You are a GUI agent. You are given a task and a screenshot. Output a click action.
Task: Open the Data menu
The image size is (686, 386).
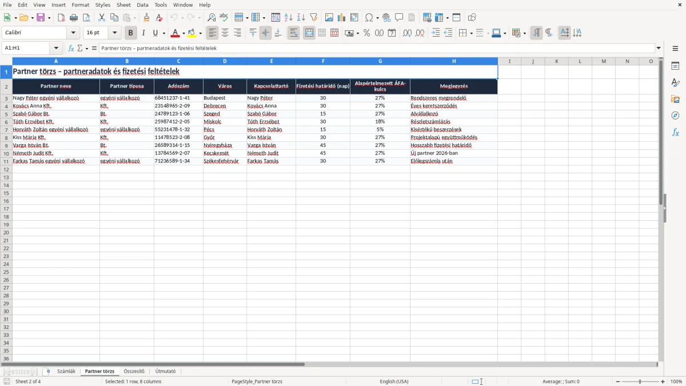coord(143,5)
